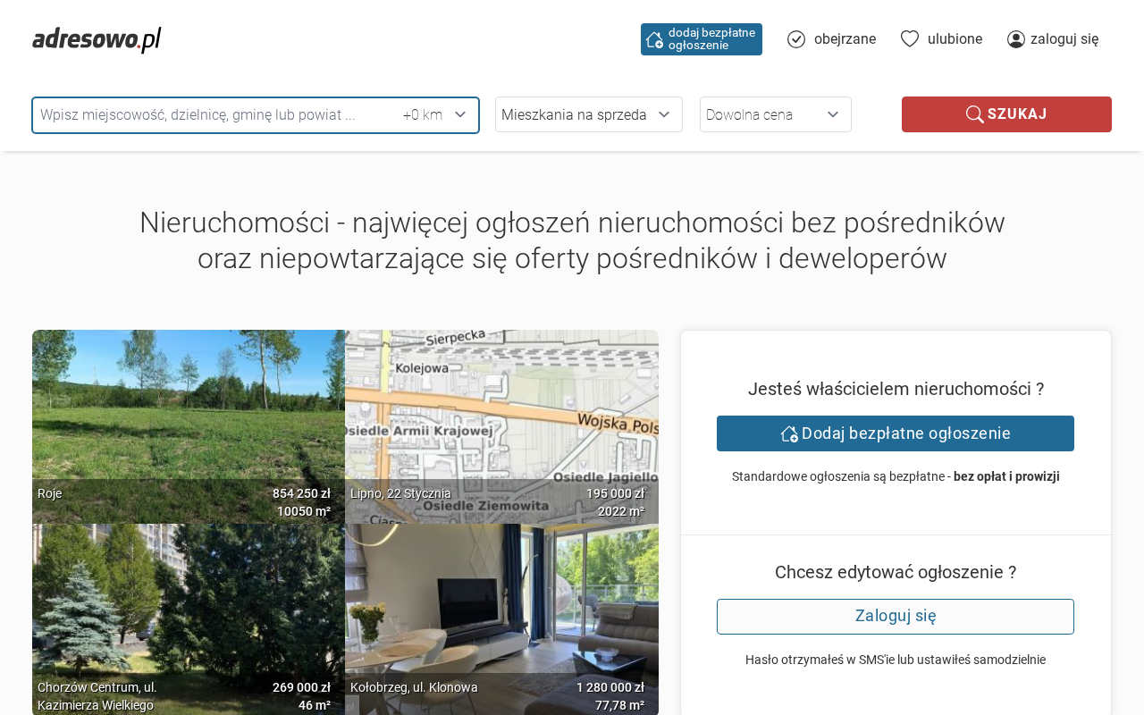Open Lipno, 22 Stycznia map listing
The image size is (1144, 715).
[501, 420]
